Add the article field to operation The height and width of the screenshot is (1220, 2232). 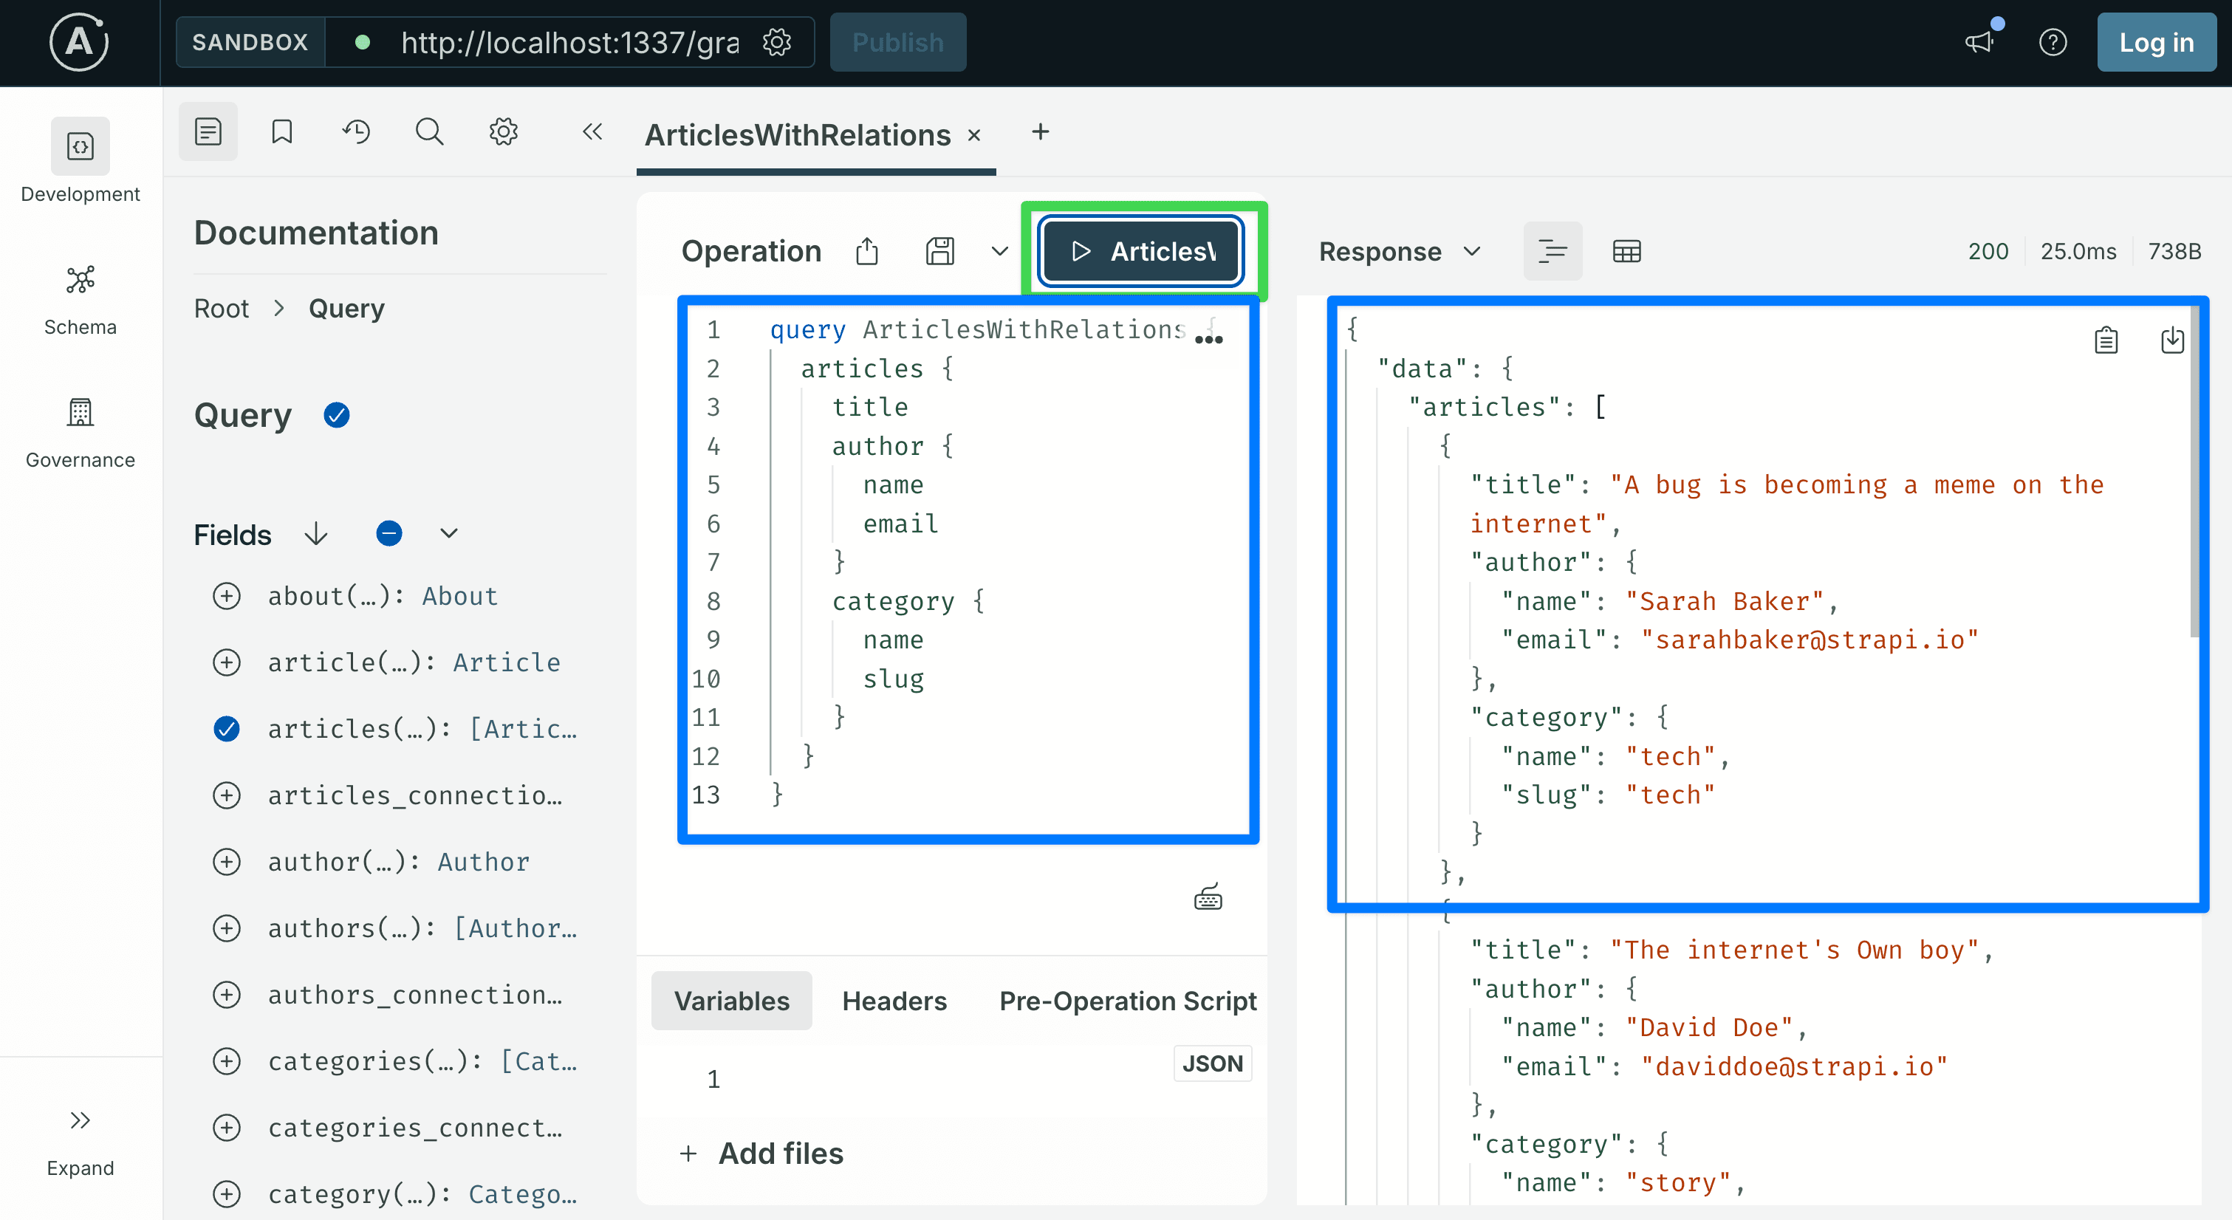point(227,663)
